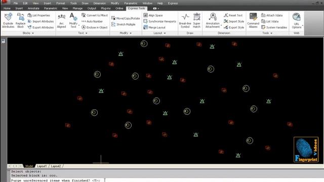
Task: Open the Format menu
Action: pos(61,4)
